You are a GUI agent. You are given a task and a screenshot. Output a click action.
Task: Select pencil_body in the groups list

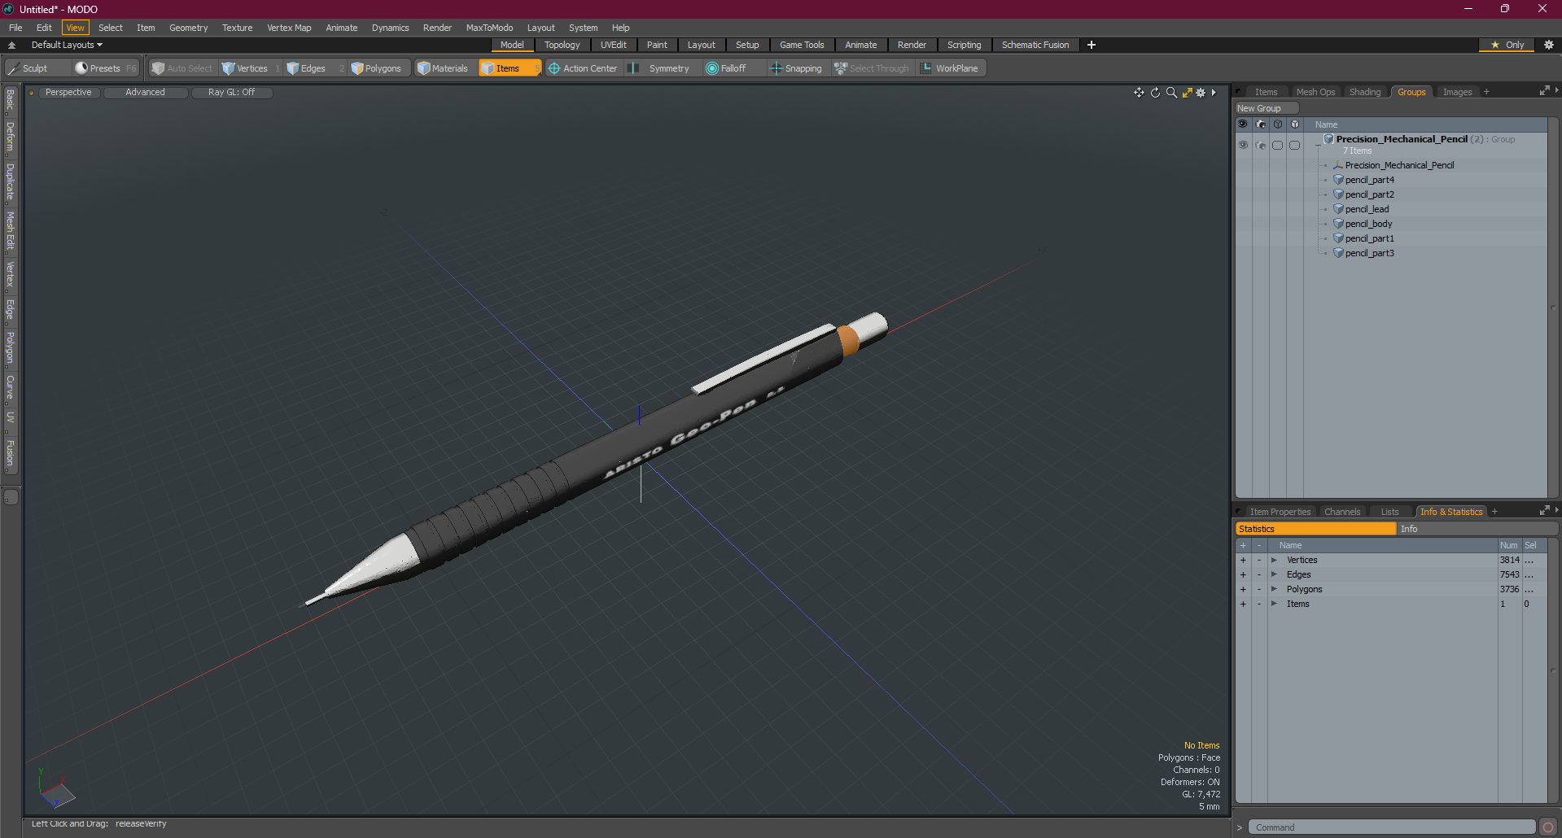[x=1368, y=224]
